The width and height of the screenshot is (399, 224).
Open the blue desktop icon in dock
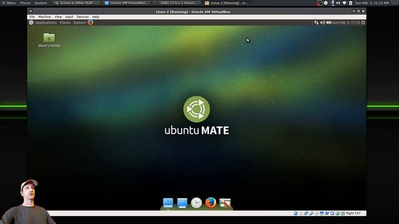pyautogui.click(x=182, y=203)
